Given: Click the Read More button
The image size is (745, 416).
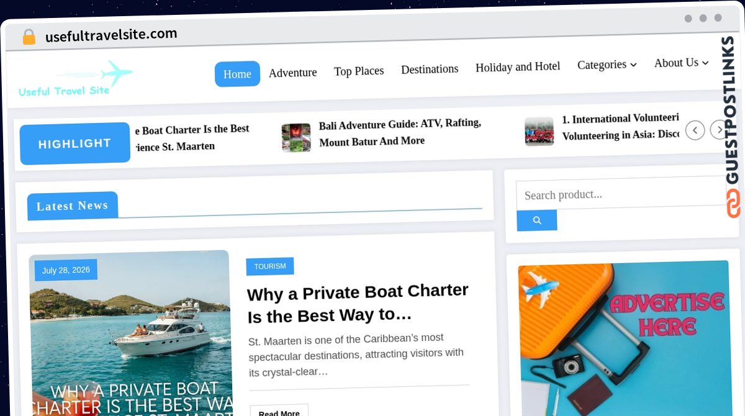Looking at the screenshot, I should (279, 412).
